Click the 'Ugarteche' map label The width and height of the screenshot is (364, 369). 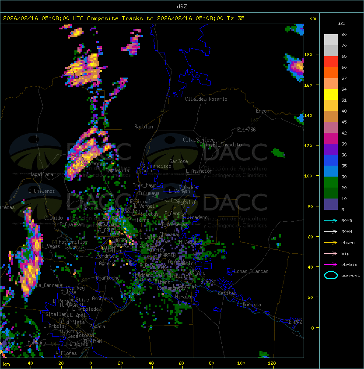coord(108,278)
